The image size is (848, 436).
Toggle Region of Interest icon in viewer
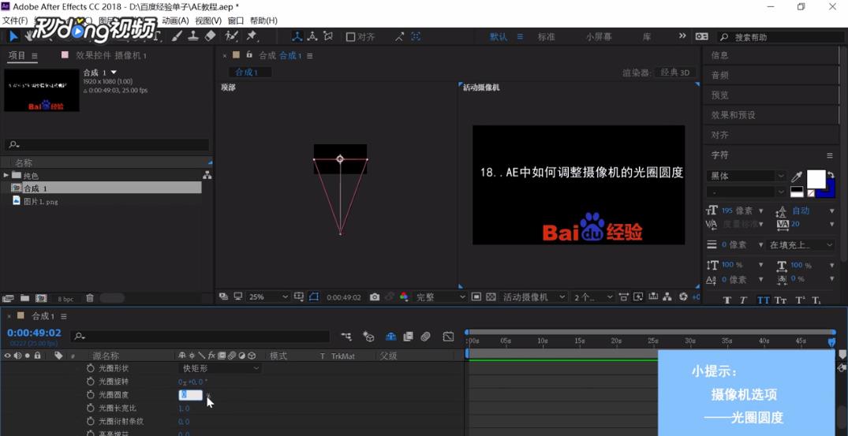click(x=476, y=297)
